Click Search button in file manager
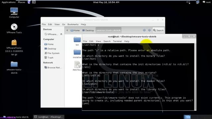 158,30
